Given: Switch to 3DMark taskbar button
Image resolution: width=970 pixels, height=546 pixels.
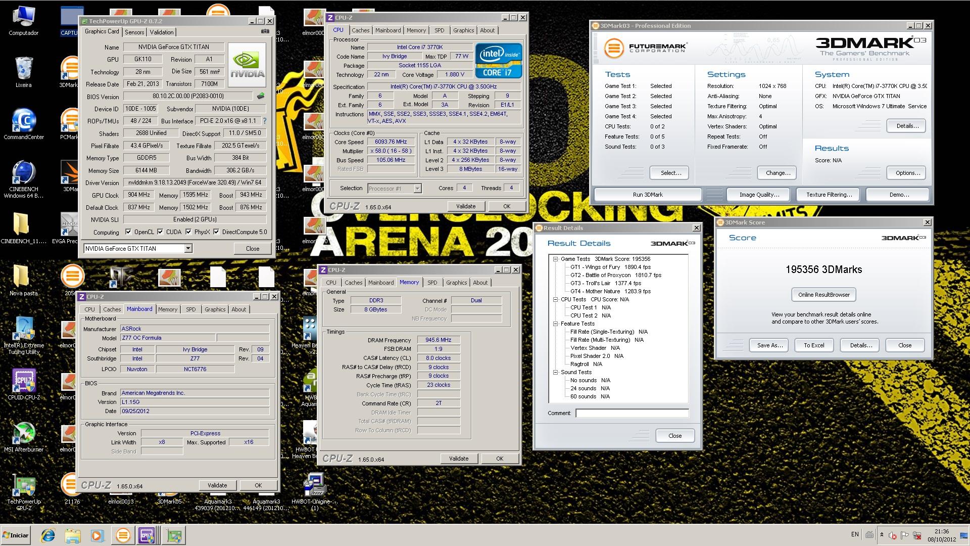Looking at the screenshot, I should [x=123, y=535].
